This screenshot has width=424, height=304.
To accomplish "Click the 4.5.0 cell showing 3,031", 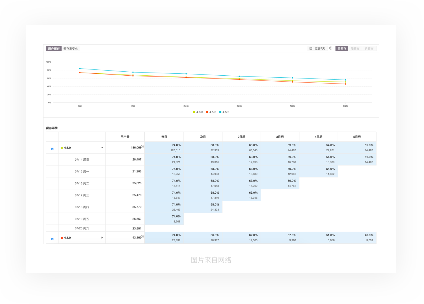I will point(357,238).
